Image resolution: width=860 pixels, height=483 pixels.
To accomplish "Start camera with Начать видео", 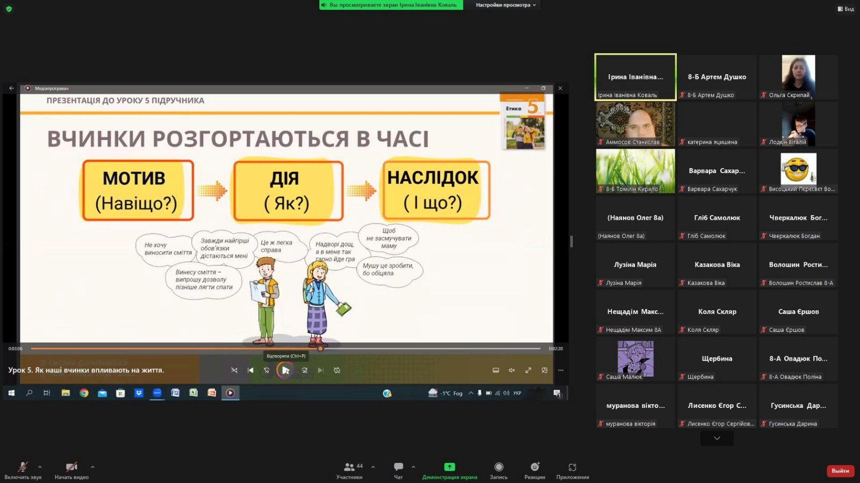I will coord(71,470).
